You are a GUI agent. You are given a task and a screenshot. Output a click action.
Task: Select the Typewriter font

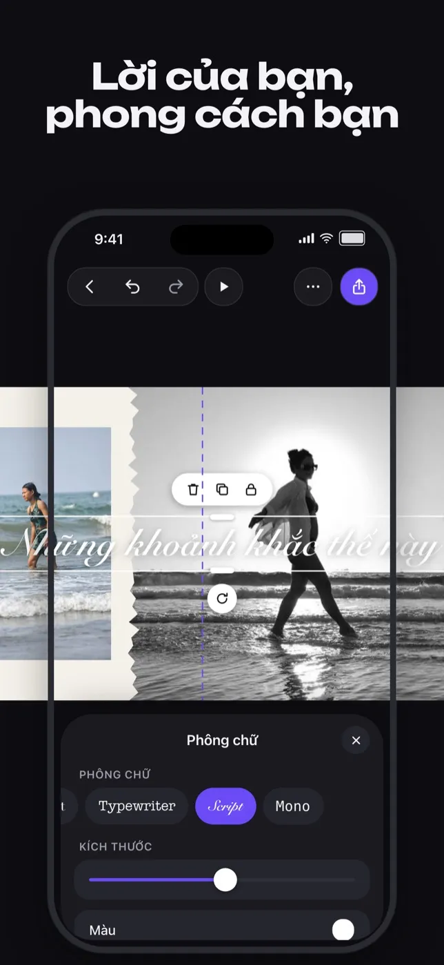137,806
